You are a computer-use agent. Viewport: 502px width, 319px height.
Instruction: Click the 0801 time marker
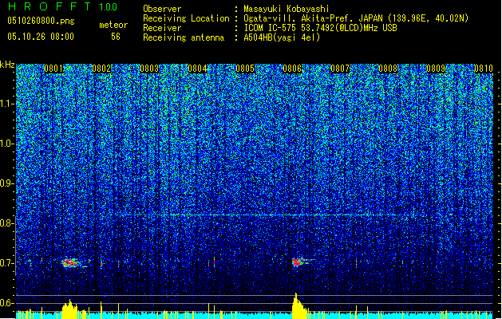tap(53, 69)
